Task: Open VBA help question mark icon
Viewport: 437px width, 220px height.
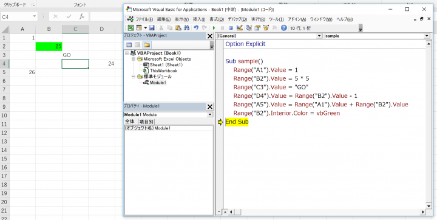Action: pyautogui.click(x=283, y=28)
